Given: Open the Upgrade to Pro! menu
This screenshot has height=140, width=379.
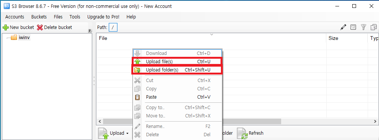Looking at the screenshot, I should (103, 17).
